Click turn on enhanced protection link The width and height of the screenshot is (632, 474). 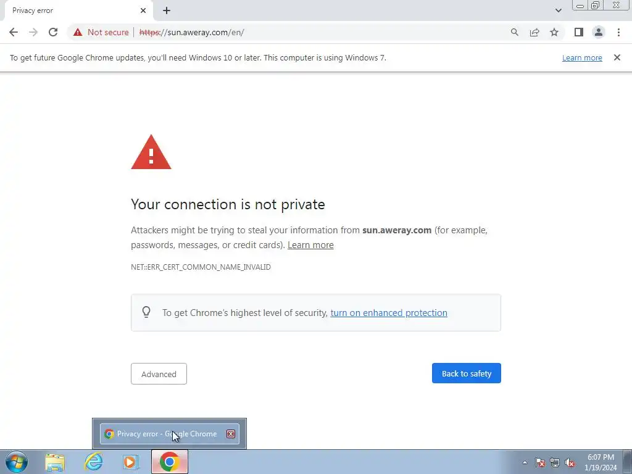(x=389, y=313)
